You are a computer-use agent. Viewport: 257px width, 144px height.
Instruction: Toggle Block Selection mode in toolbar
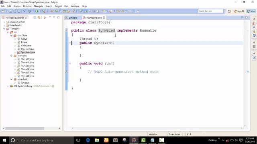[94, 11]
